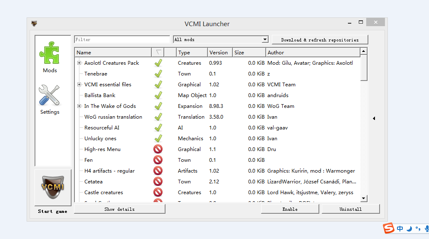
Task: Select the Castle creatures mod row
Action: coord(217,192)
